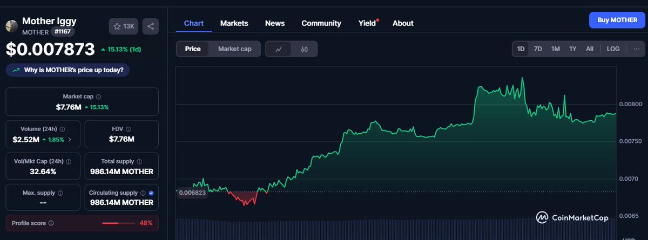The image size is (648, 240).
Task: Select the Price chart toggle
Action: (193, 49)
